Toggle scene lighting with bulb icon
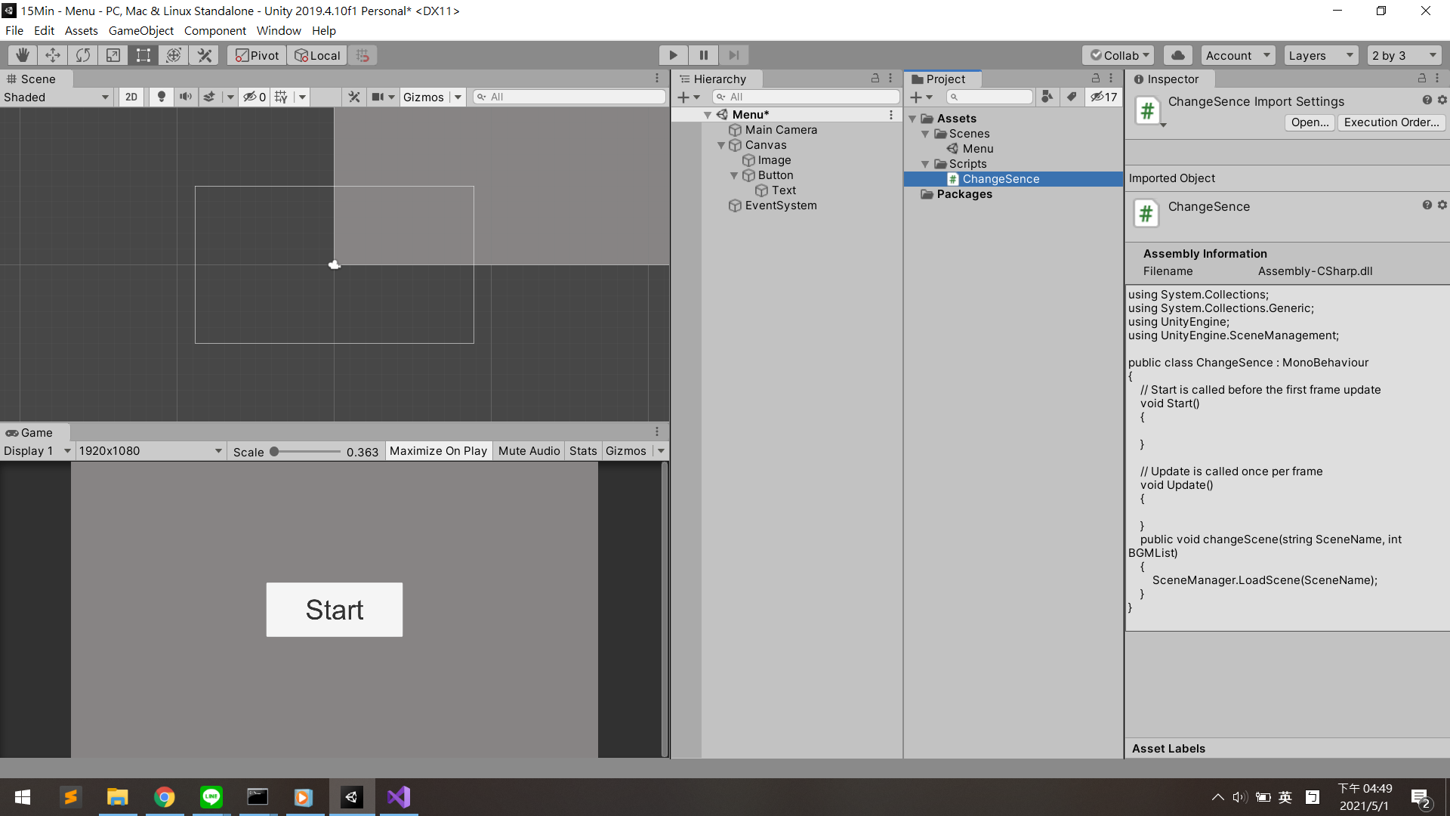Image resolution: width=1450 pixels, height=816 pixels. point(161,97)
